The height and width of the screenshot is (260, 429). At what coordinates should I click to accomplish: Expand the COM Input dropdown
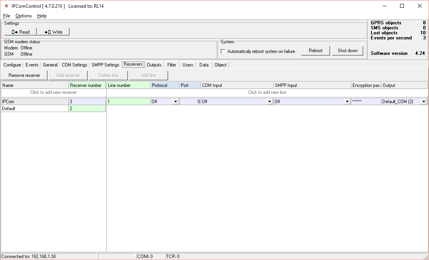269,102
